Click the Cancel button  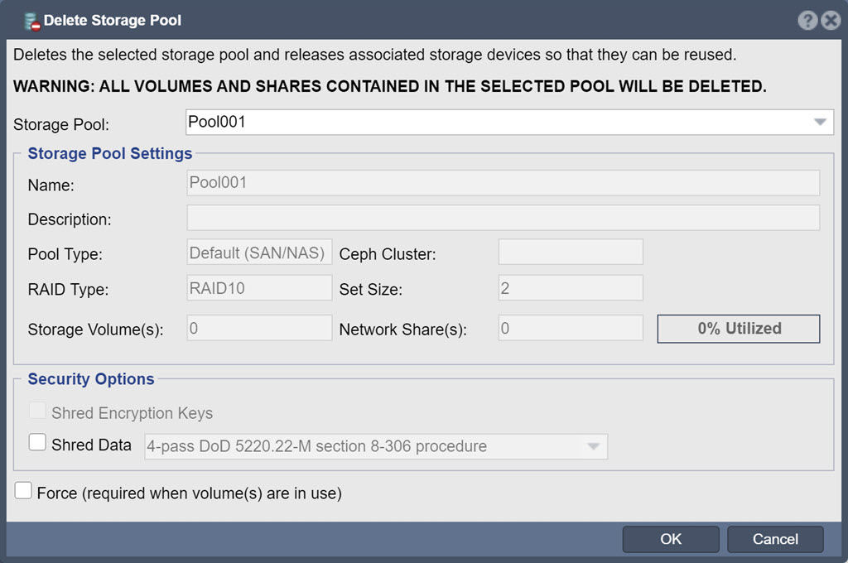(775, 539)
